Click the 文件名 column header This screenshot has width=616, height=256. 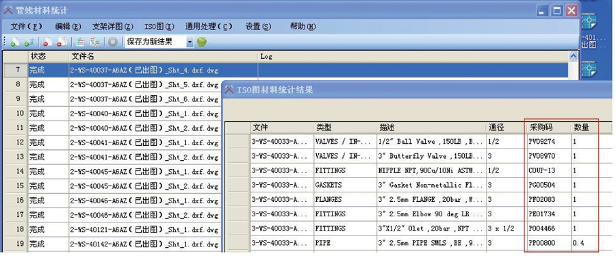pos(163,57)
